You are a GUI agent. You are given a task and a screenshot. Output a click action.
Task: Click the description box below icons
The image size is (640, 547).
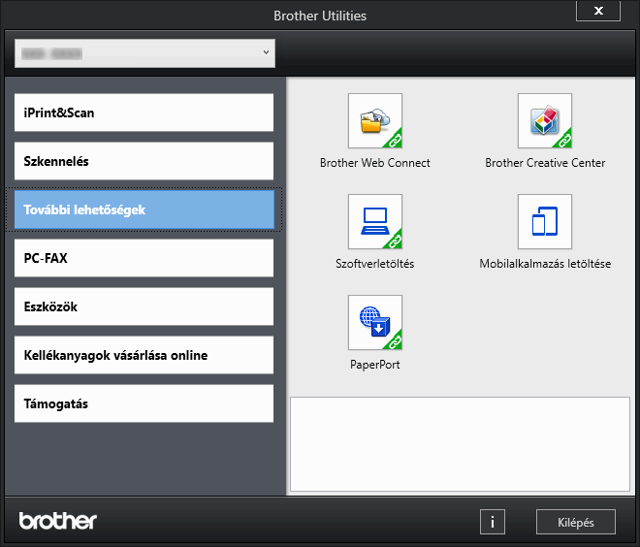pos(460,444)
